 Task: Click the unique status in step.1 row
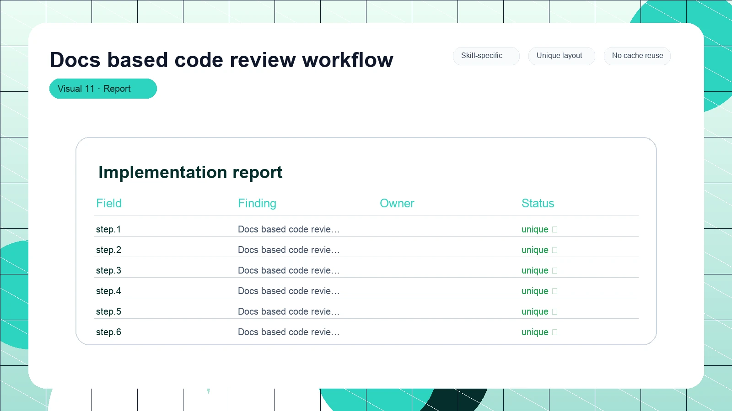[x=539, y=229]
